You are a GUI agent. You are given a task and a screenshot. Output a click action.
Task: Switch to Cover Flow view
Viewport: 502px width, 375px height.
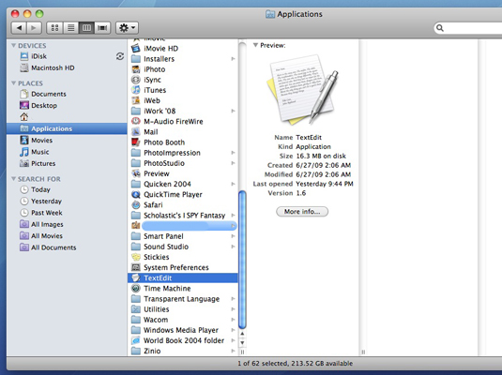coord(102,28)
